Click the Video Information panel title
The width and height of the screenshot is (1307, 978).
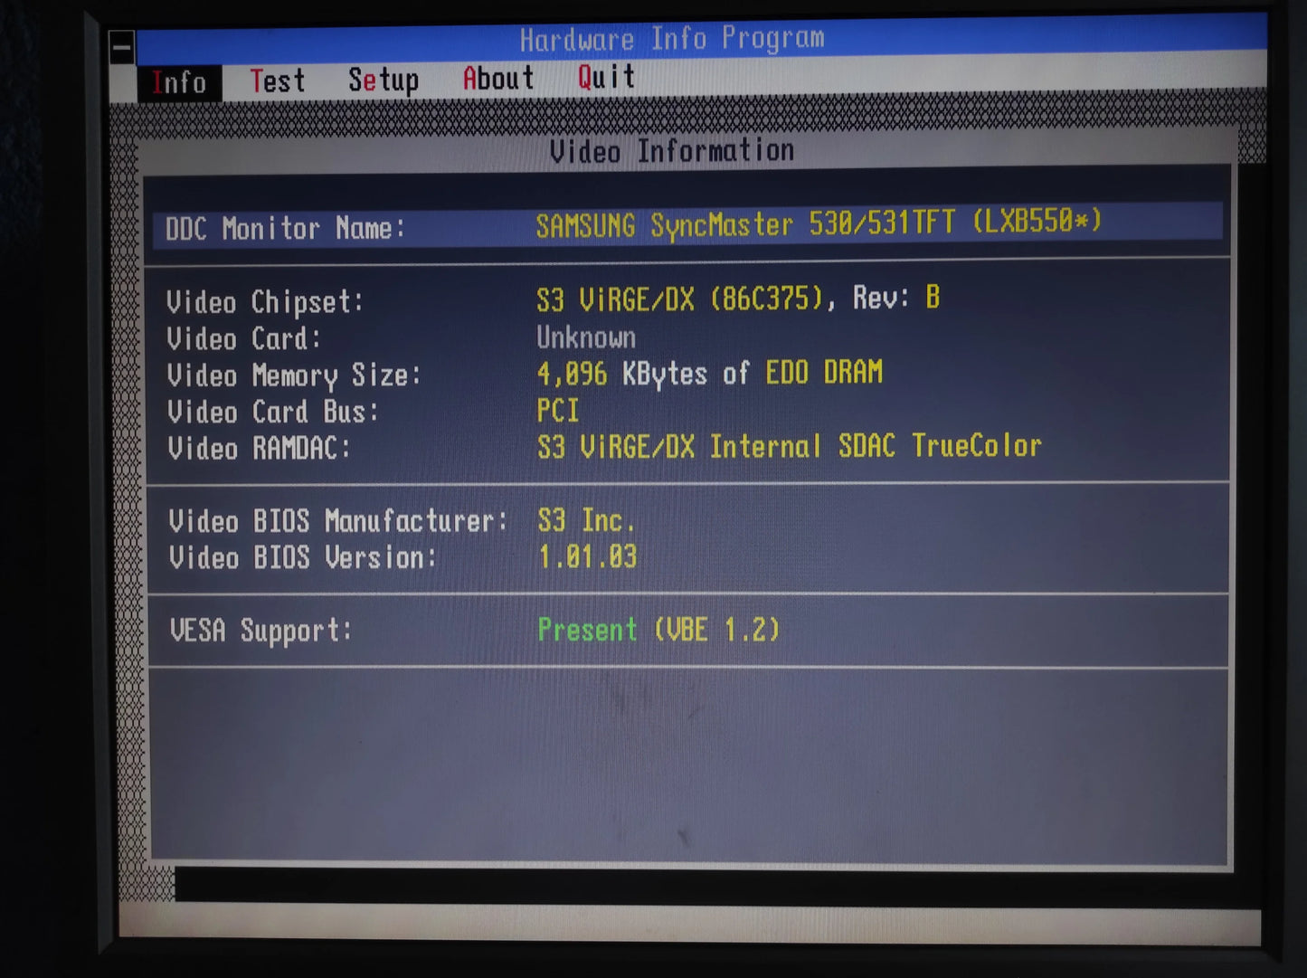coord(672,151)
